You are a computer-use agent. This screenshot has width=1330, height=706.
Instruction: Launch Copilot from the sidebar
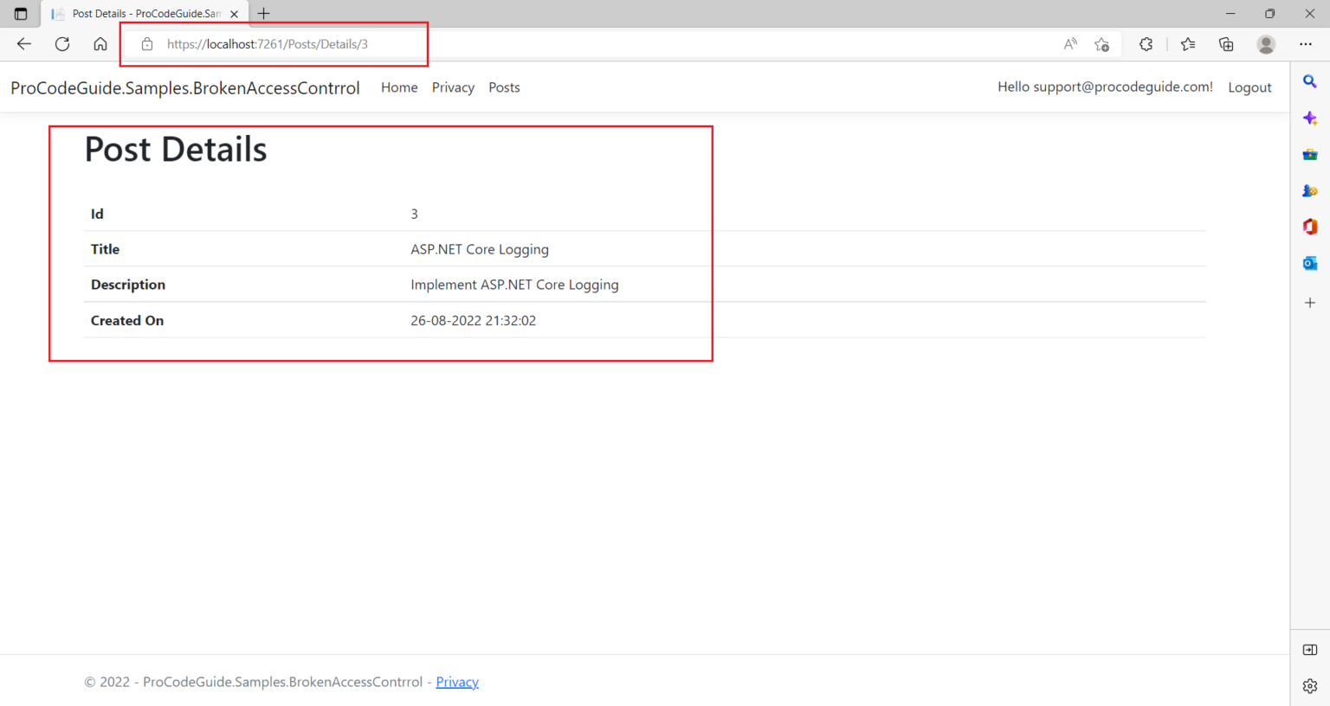pos(1309,118)
